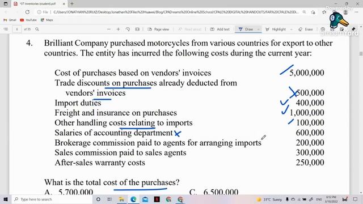Open the Maps bookmark
Screen dimensions: 363x204
[47, 20]
